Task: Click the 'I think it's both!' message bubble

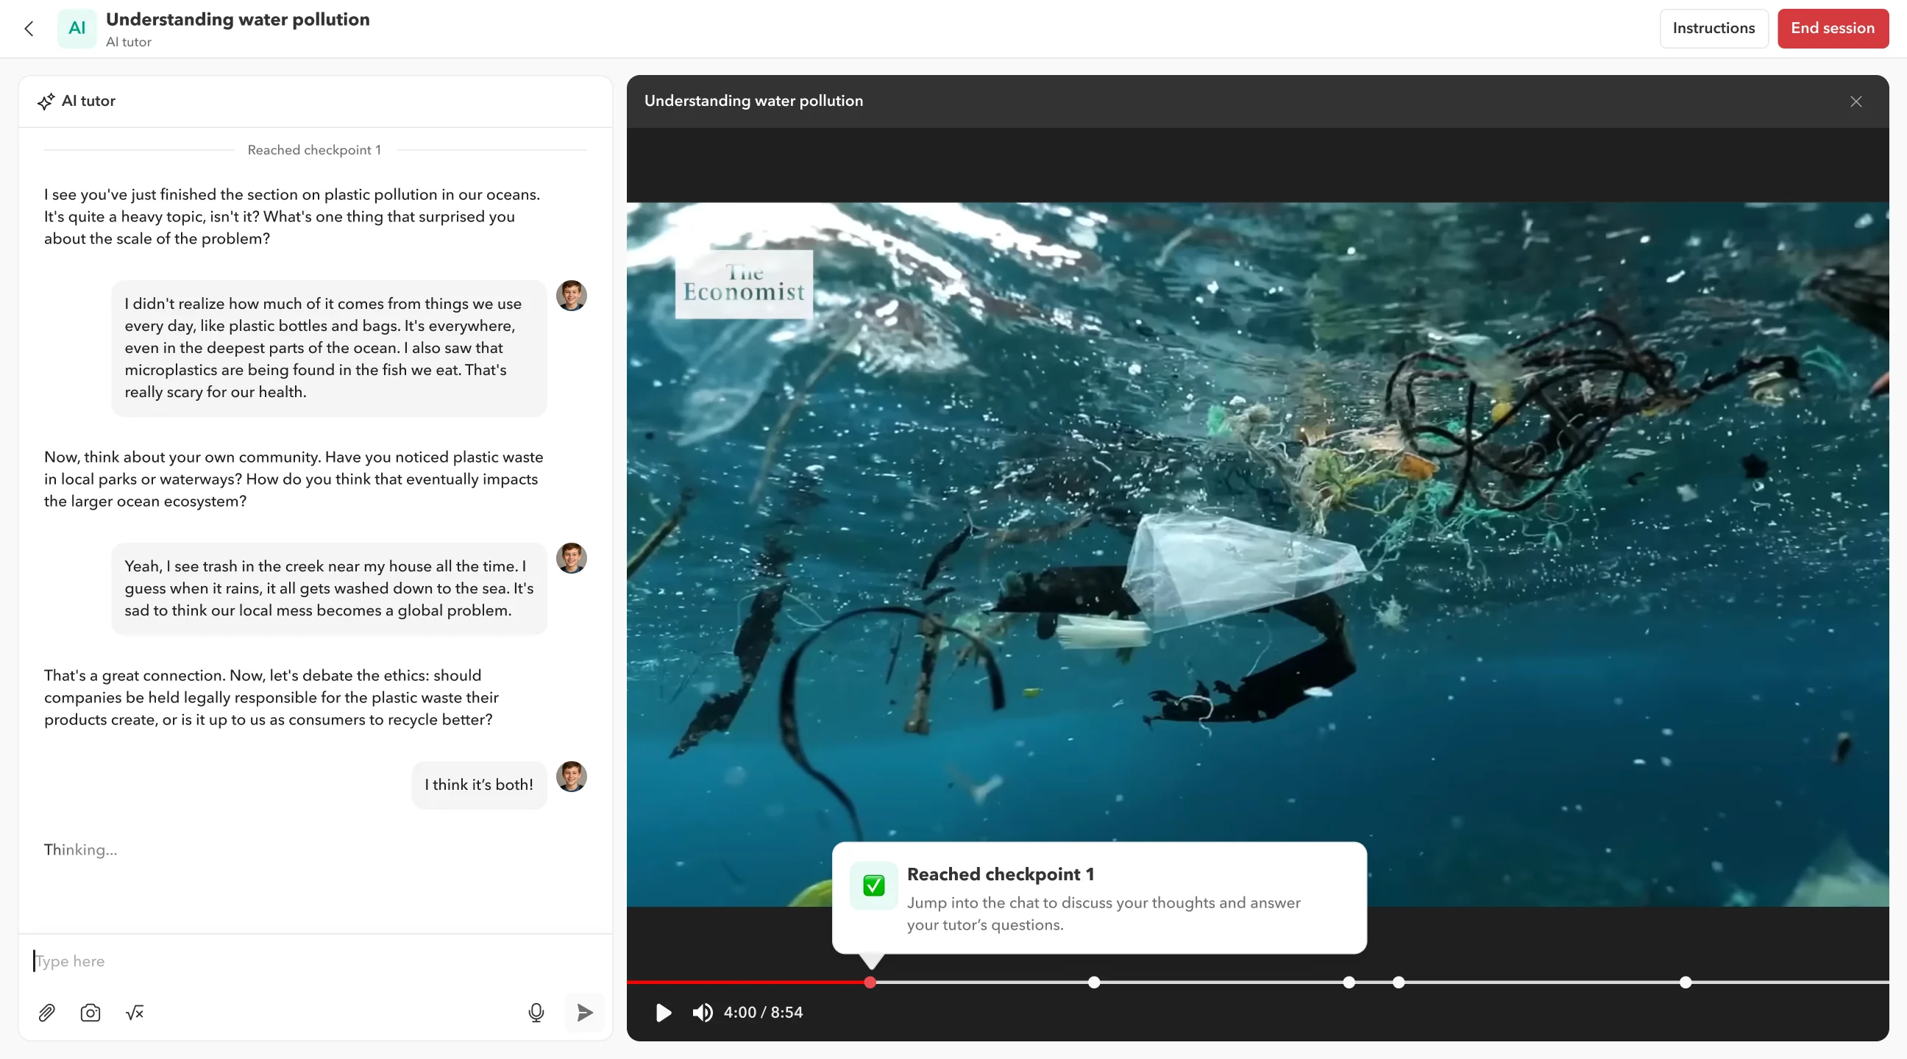Action: click(479, 785)
